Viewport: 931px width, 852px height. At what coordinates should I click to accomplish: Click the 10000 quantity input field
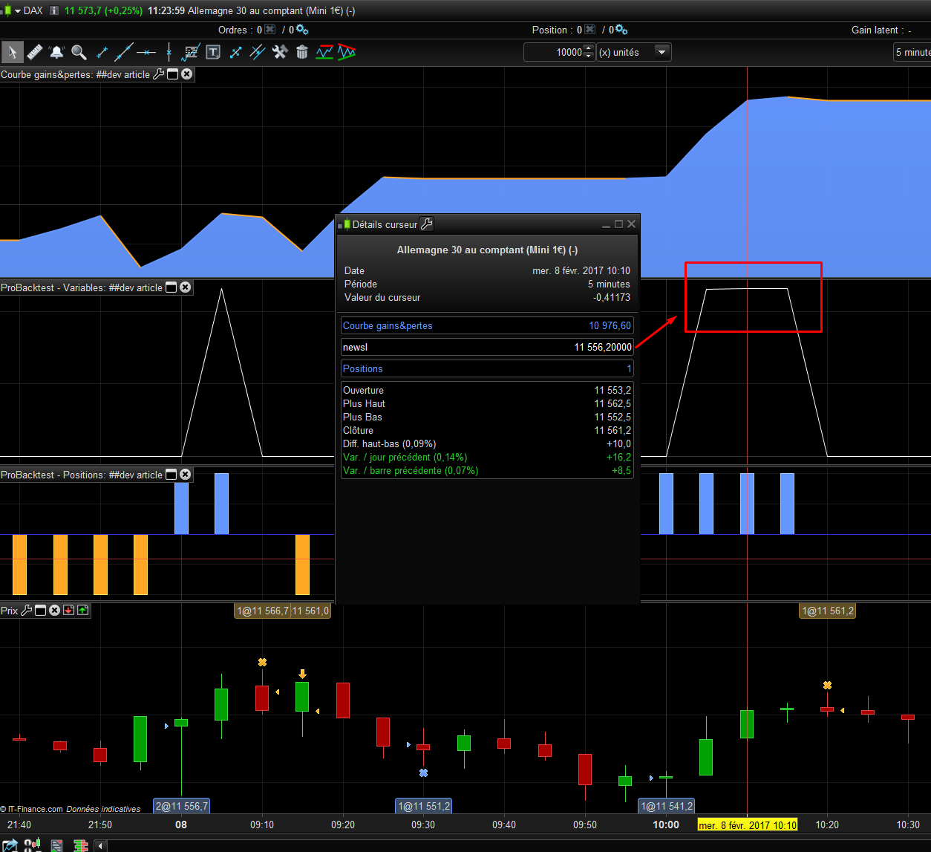(x=554, y=52)
